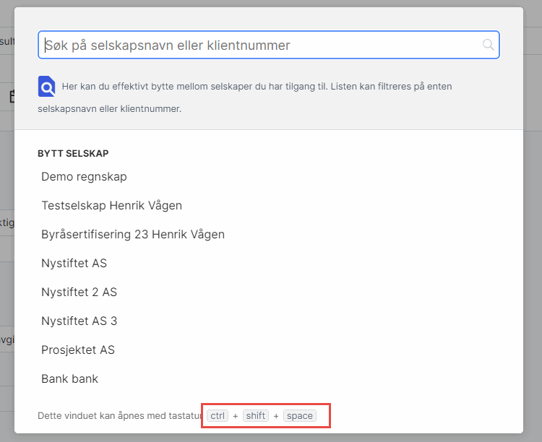Click the shift key badge

[256, 415]
